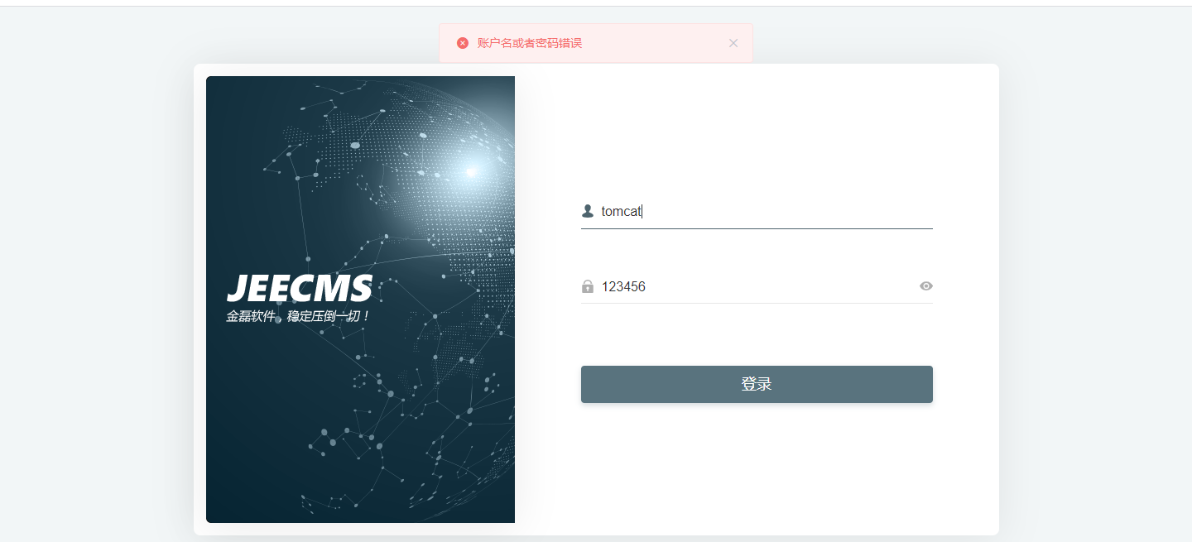Click the red error icon in the alert
The image size is (1192, 542).
click(x=463, y=43)
